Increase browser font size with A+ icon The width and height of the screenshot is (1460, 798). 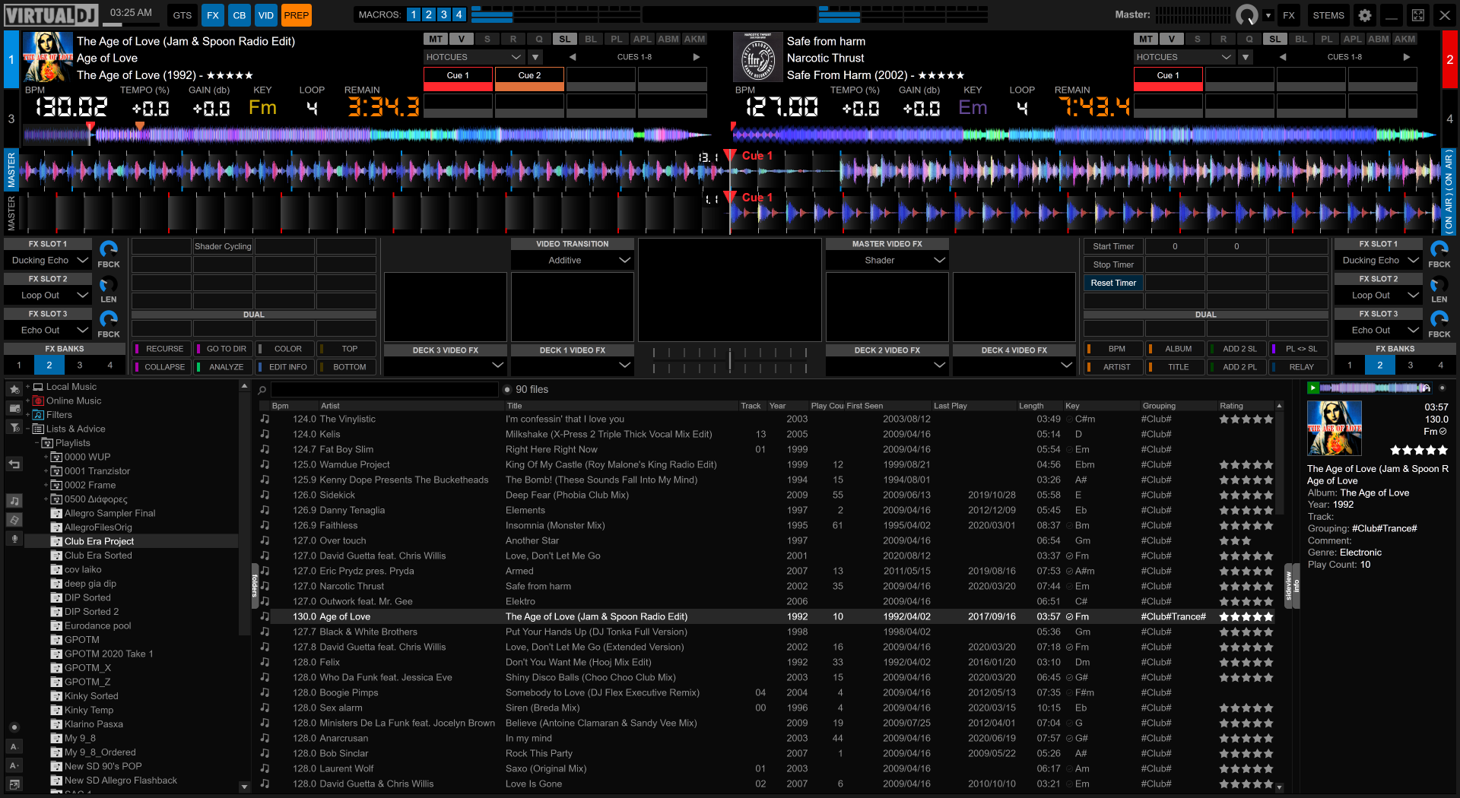tap(14, 765)
